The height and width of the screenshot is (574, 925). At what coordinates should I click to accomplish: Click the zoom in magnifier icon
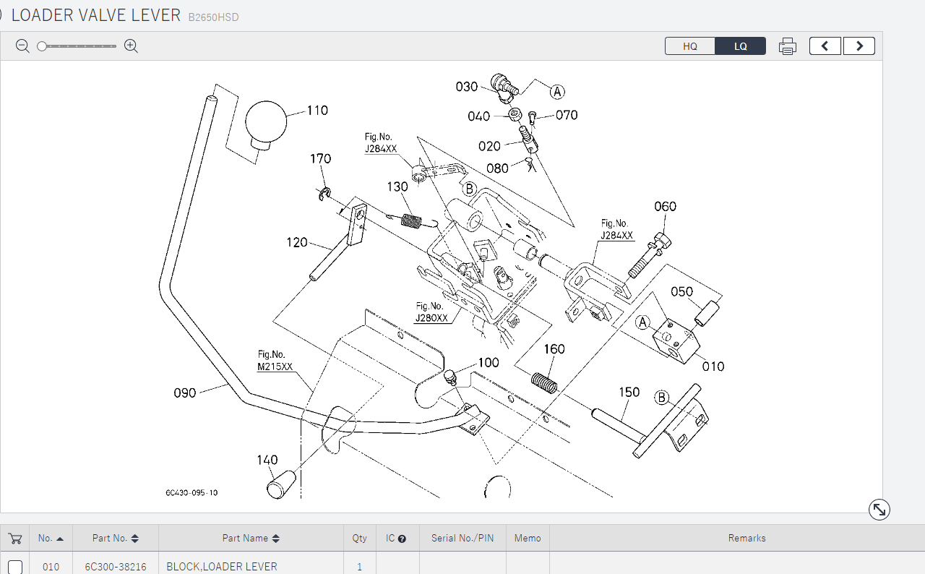[131, 46]
